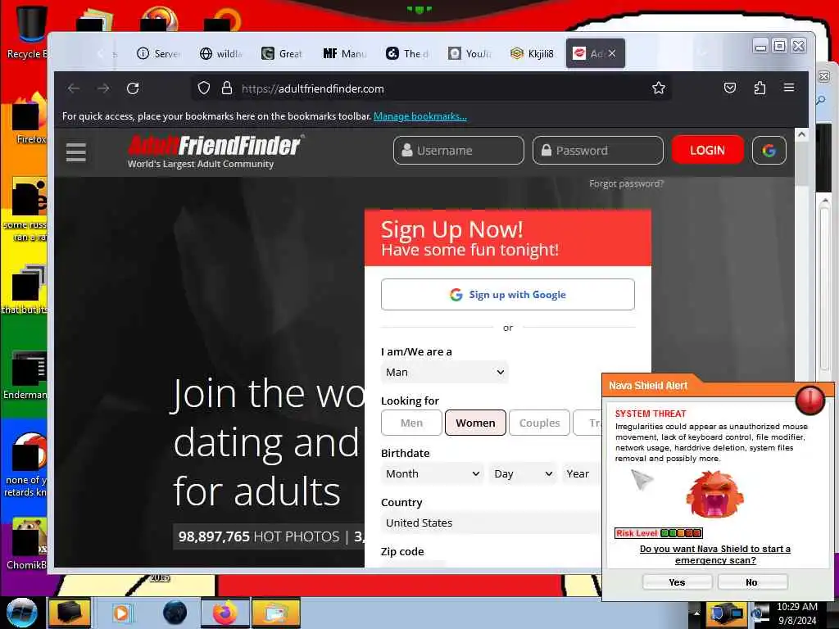Open Birthdate Day dropdown
This screenshot has width=839, height=629.
pos(522,474)
